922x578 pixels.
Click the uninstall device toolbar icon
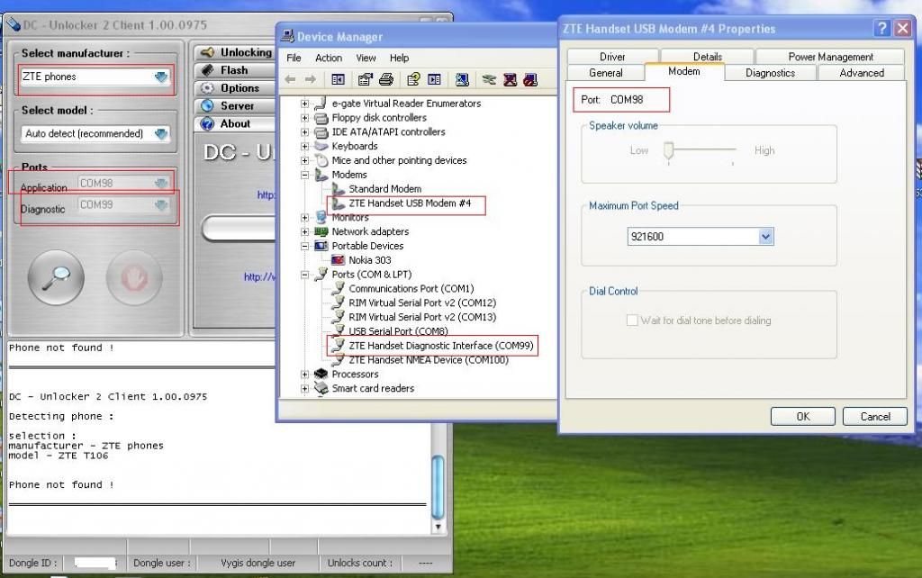pos(510,80)
